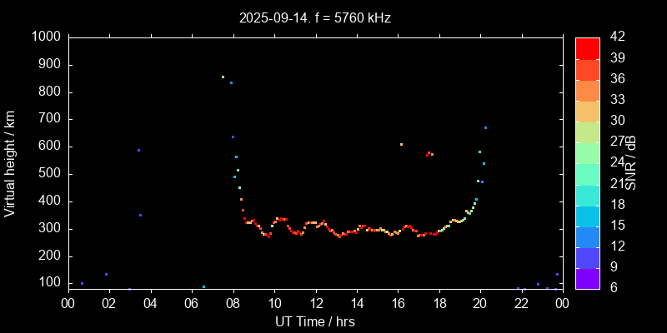Click the light green 24–27 dB colorbar band
The width and height of the screenshot is (667, 333).
pyautogui.click(x=587, y=153)
